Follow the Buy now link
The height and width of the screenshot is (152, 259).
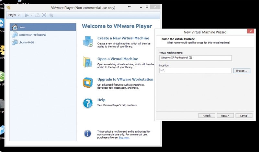124,138
